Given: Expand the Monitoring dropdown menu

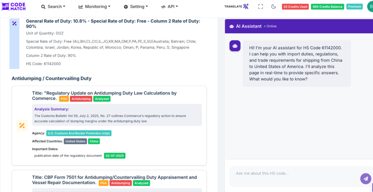Looking at the screenshot, I should tap(94, 7).
